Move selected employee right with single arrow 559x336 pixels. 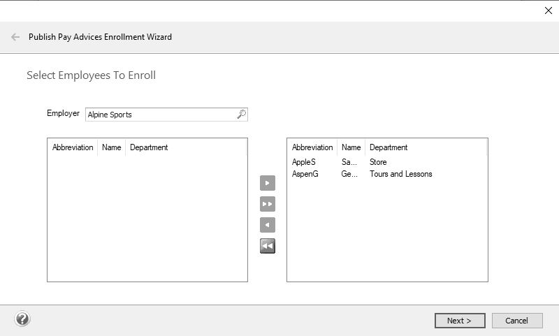point(268,183)
